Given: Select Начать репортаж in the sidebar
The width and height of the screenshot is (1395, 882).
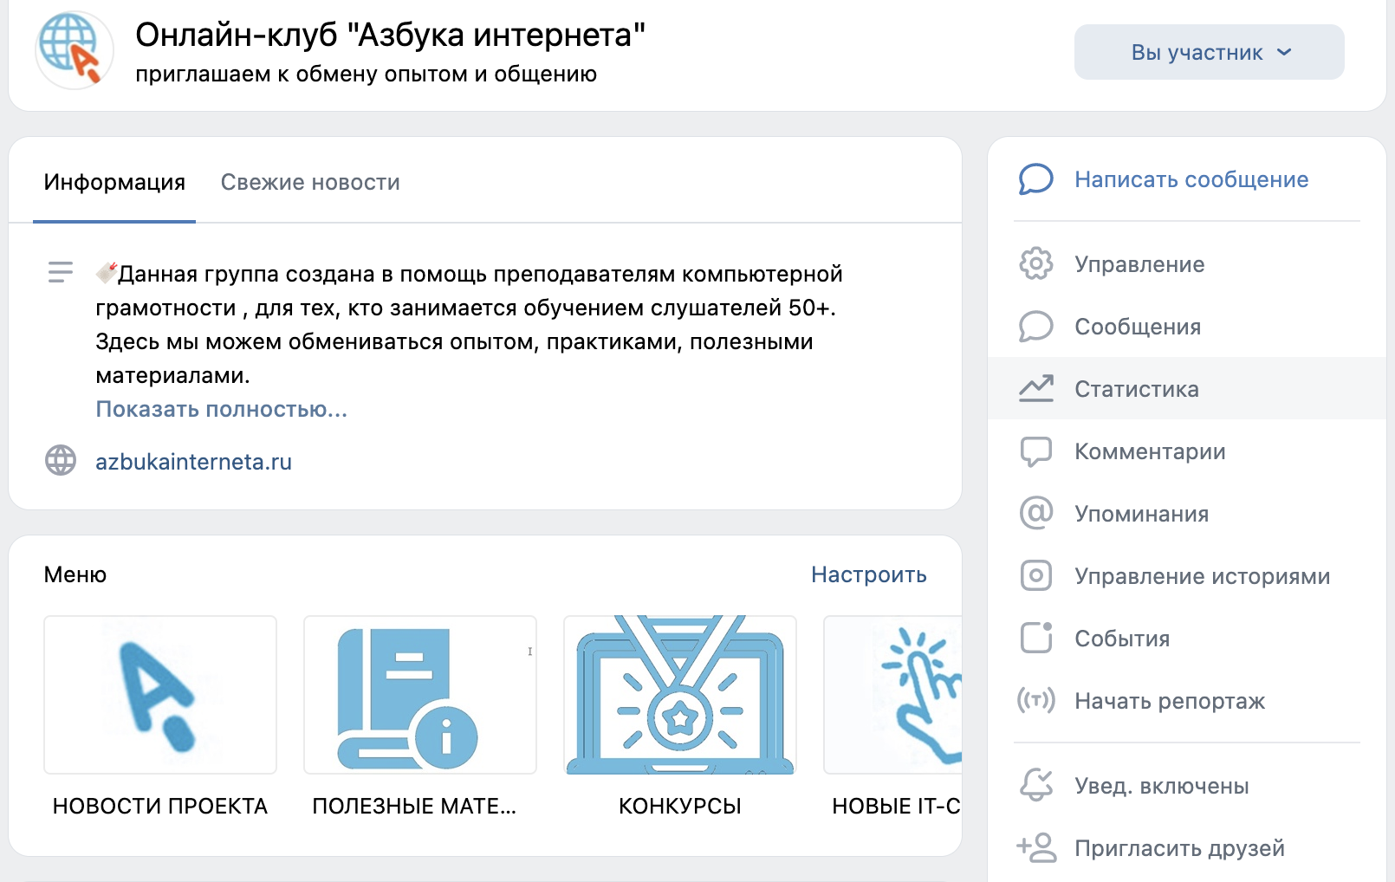Looking at the screenshot, I should 1187,701.
